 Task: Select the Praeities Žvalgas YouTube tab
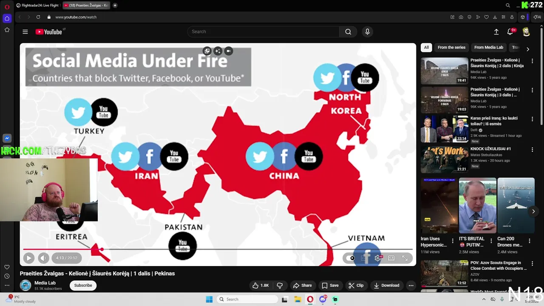point(86,6)
